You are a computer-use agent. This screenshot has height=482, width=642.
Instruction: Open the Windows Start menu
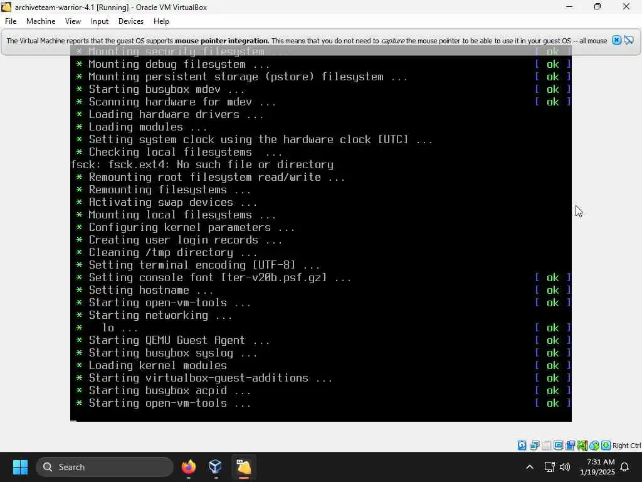pos(20,467)
